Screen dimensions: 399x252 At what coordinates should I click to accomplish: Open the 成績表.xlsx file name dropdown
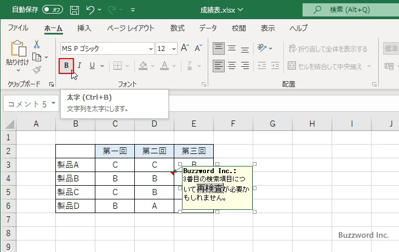(241, 10)
